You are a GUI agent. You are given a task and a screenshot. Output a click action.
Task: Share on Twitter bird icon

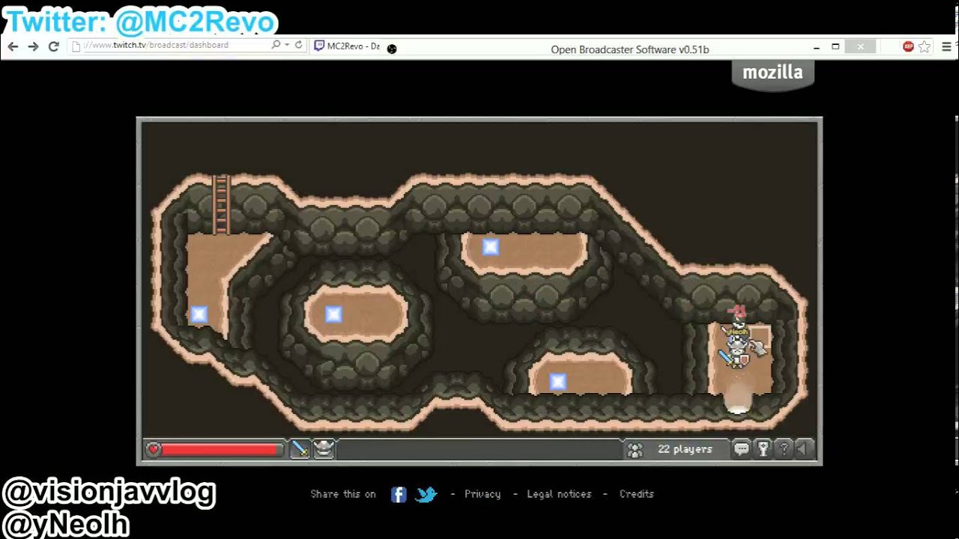(426, 494)
